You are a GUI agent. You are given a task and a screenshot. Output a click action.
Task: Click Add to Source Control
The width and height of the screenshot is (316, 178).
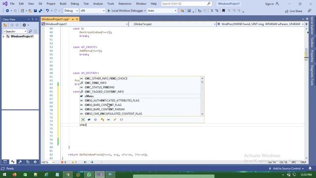[x=286, y=169]
